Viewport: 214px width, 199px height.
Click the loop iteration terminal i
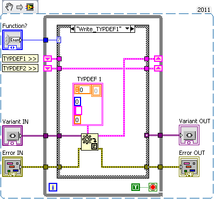click(x=53, y=187)
